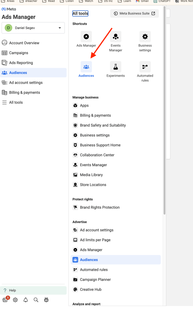The height and width of the screenshot is (314, 193).
Task: Go to Campaigns in the left sidebar
Action: click(x=19, y=53)
